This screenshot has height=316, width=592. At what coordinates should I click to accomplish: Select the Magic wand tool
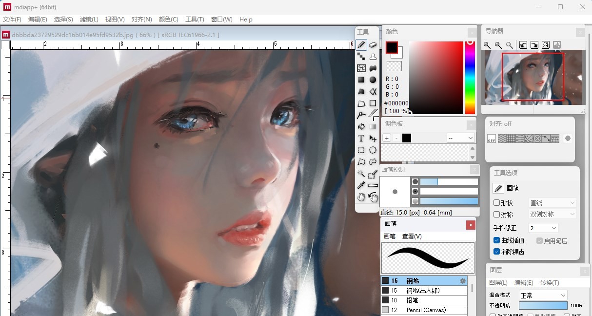[361, 174]
